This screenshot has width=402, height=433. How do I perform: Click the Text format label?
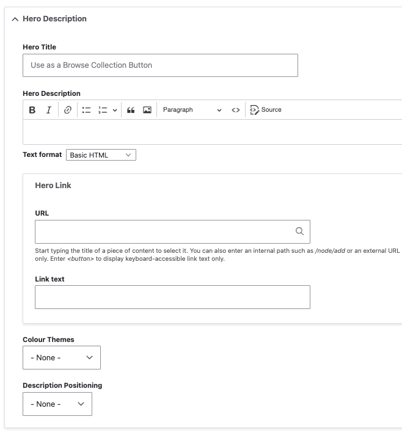click(42, 155)
